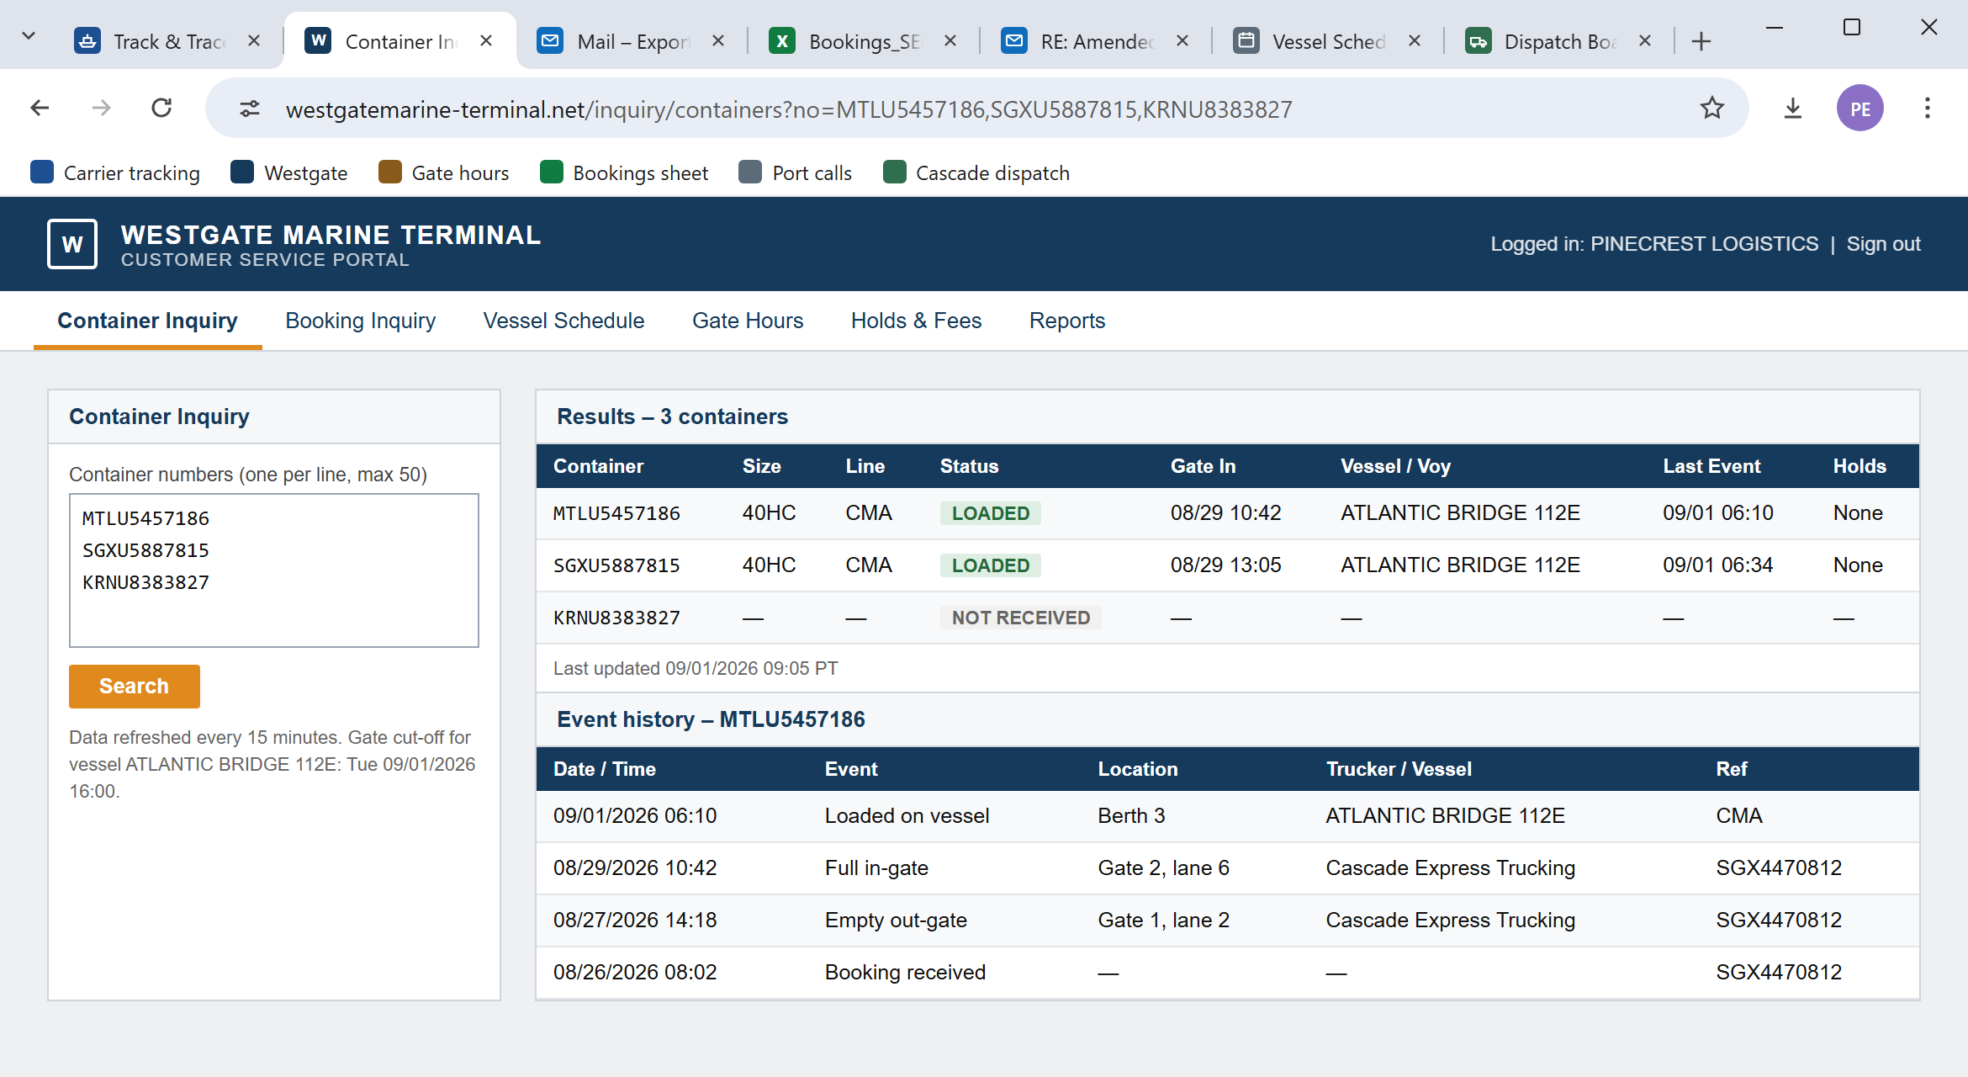Close the Track & Trace tab
The width and height of the screenshot is (1968, 1077).
[254, 40]
